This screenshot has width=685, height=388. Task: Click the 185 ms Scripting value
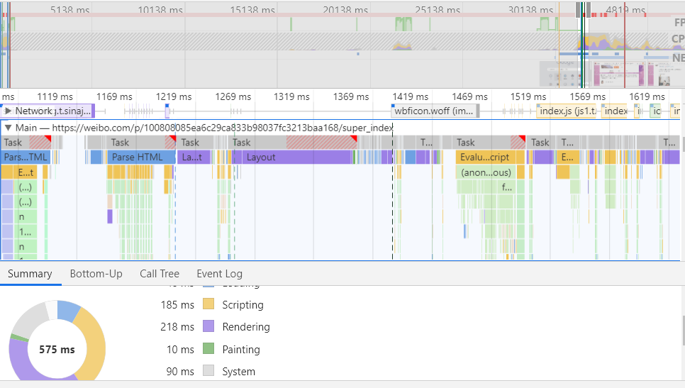click(x=177, y=304)
